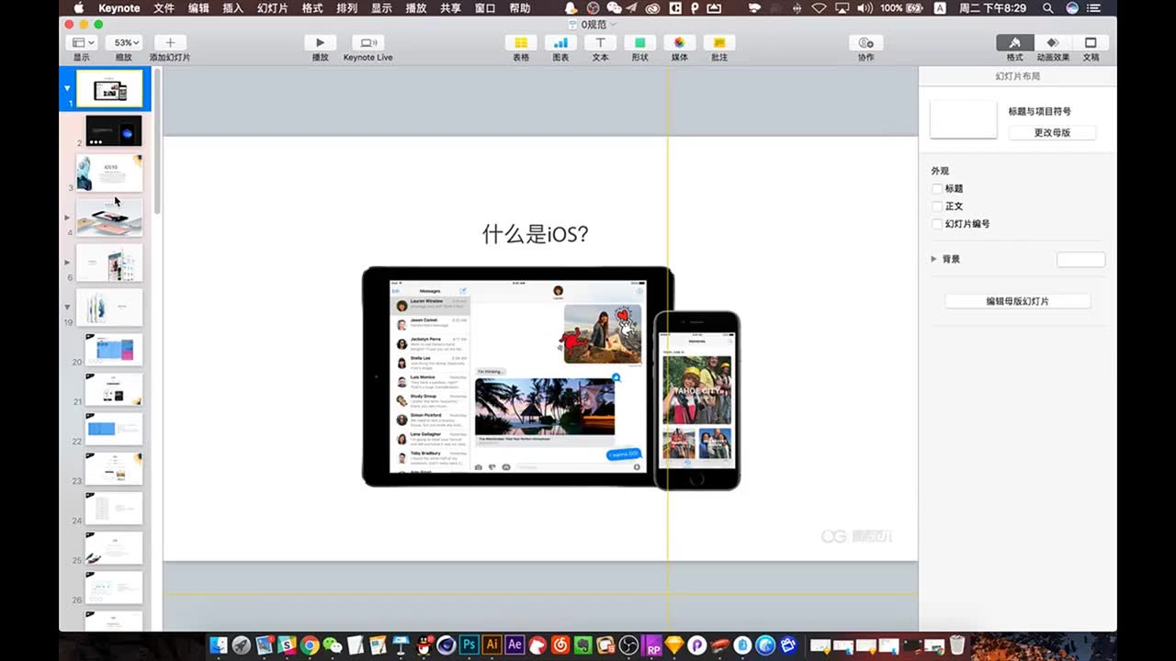The height and width of the screenshot is (661, 1176).
Task: Enable the 标题 checkbox in 外观
Action: (x=937, y=188)
